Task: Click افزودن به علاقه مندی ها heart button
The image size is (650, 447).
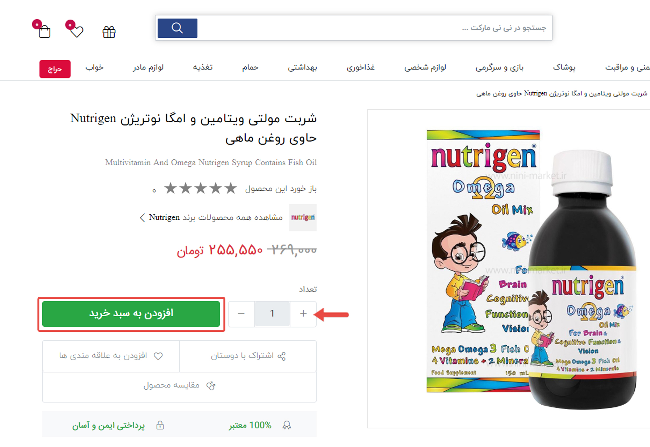Action: (x=111, y=356)
